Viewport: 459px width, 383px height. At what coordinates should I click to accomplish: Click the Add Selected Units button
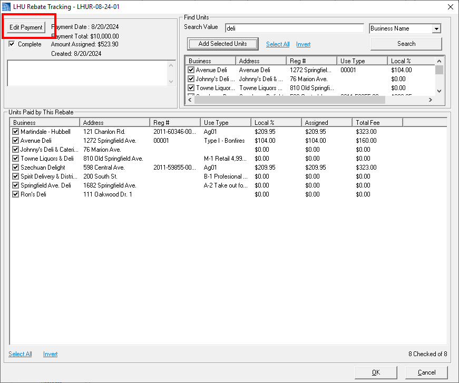tap(223, 44)
